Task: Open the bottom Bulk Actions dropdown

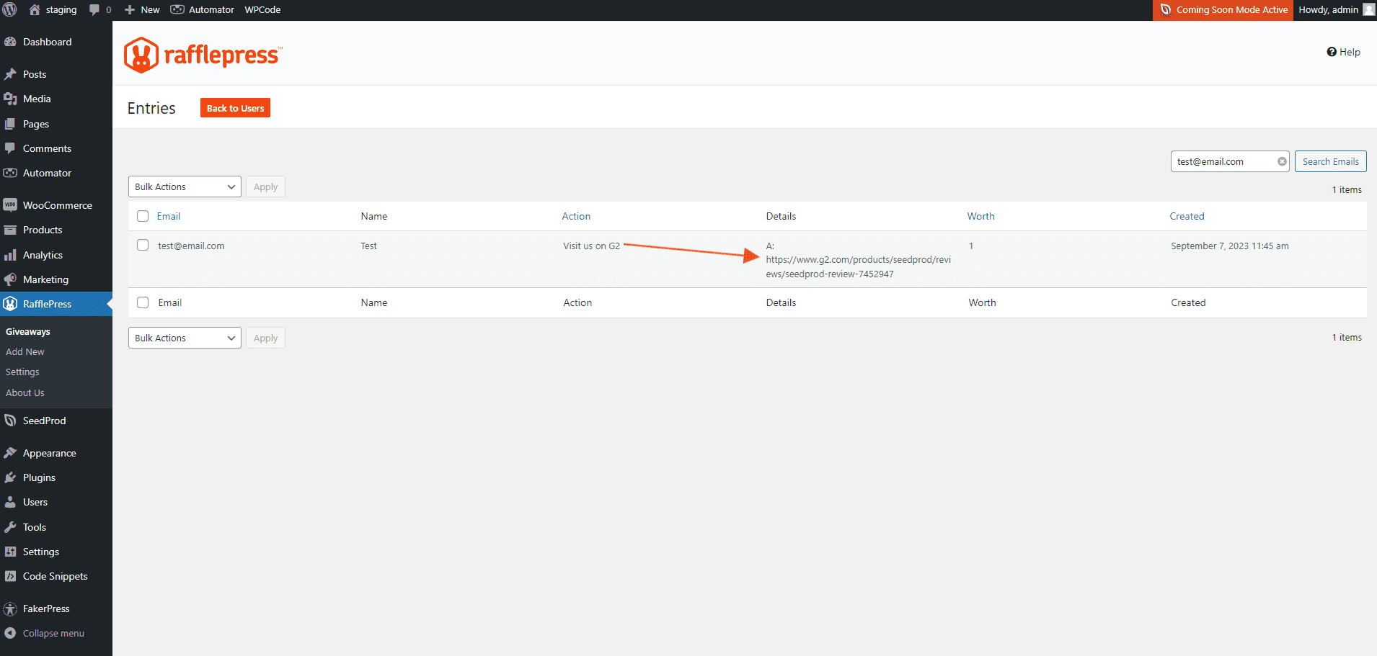Action: (x=185, y=338)
